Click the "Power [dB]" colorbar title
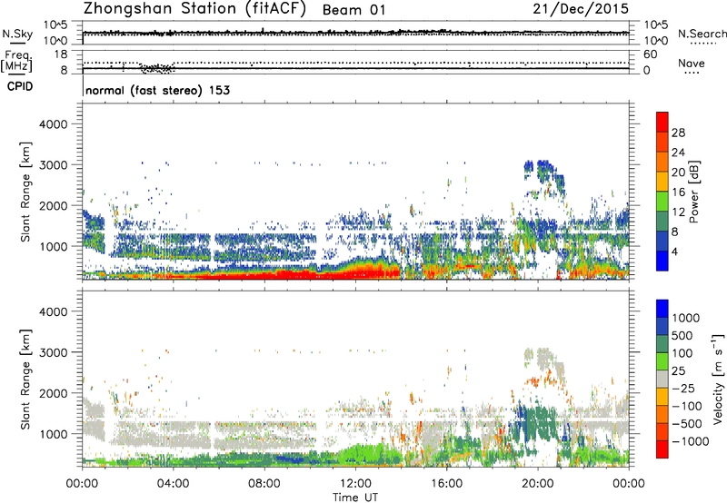The image size is (727, 503). tap(694, 192)
